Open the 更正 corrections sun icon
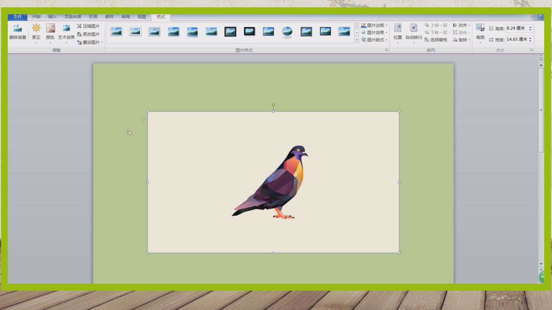 36,32
